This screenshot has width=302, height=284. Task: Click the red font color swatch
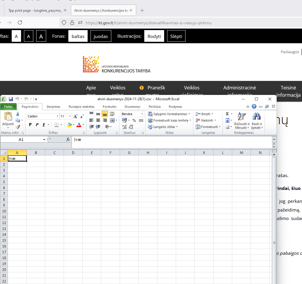[79, 125]
